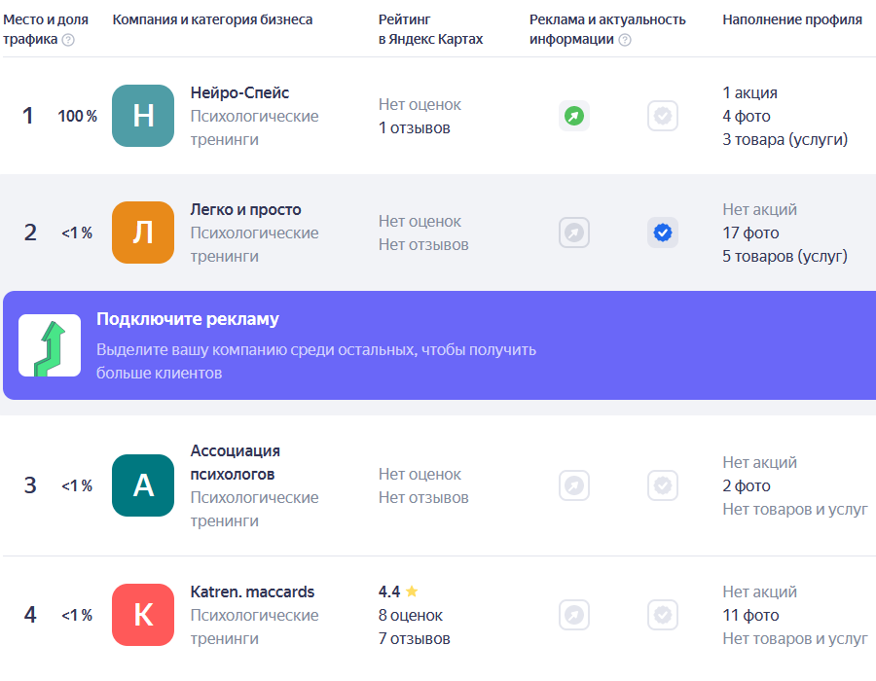
Task: Click the 'Реклама и актуальность информации' column header
Action: [607, 29]
